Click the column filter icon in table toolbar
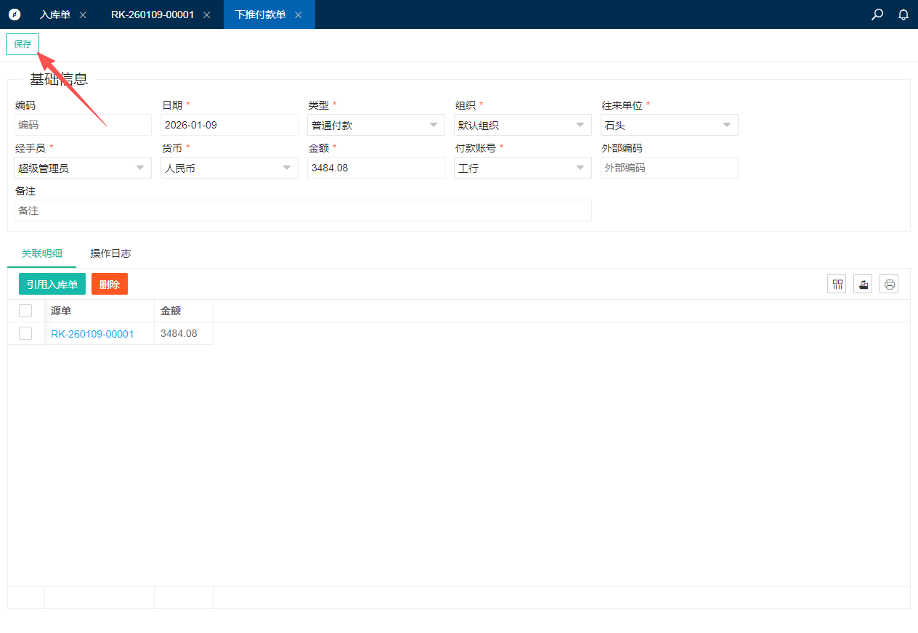Image resolution: width=918 pixels, height=633 pixels. click(838, 285)
